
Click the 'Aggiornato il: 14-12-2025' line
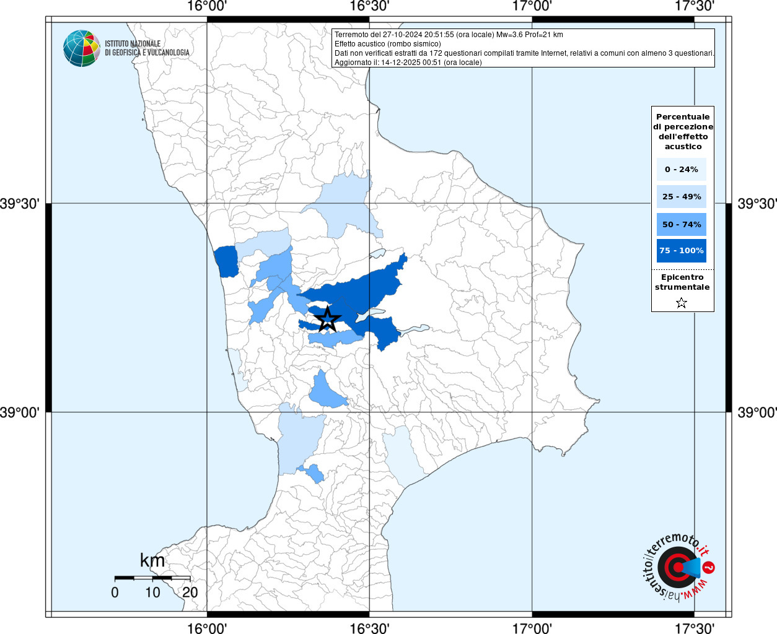click(408, 63)
